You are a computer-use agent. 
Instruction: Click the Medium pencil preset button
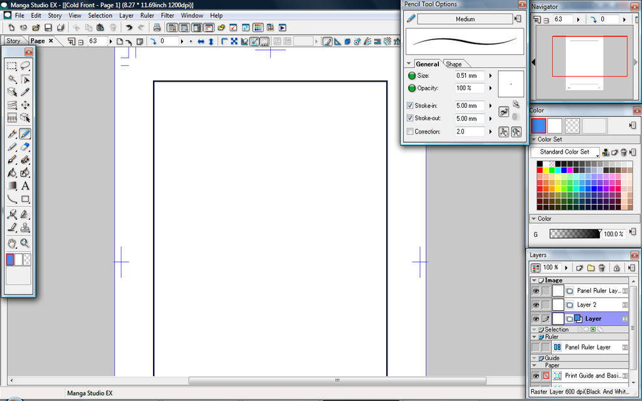(x=465, y=19)
